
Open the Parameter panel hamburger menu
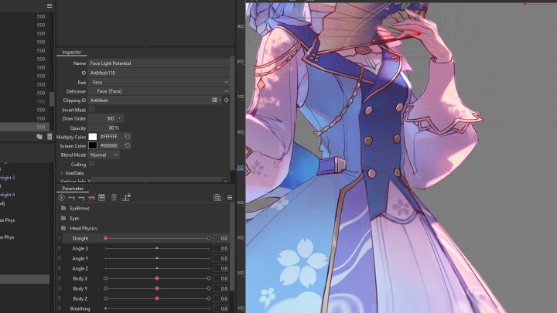(230, 198)
